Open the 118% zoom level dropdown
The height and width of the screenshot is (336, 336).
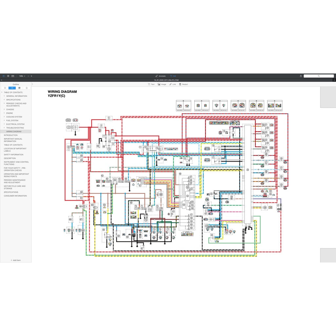coord(22,76)
